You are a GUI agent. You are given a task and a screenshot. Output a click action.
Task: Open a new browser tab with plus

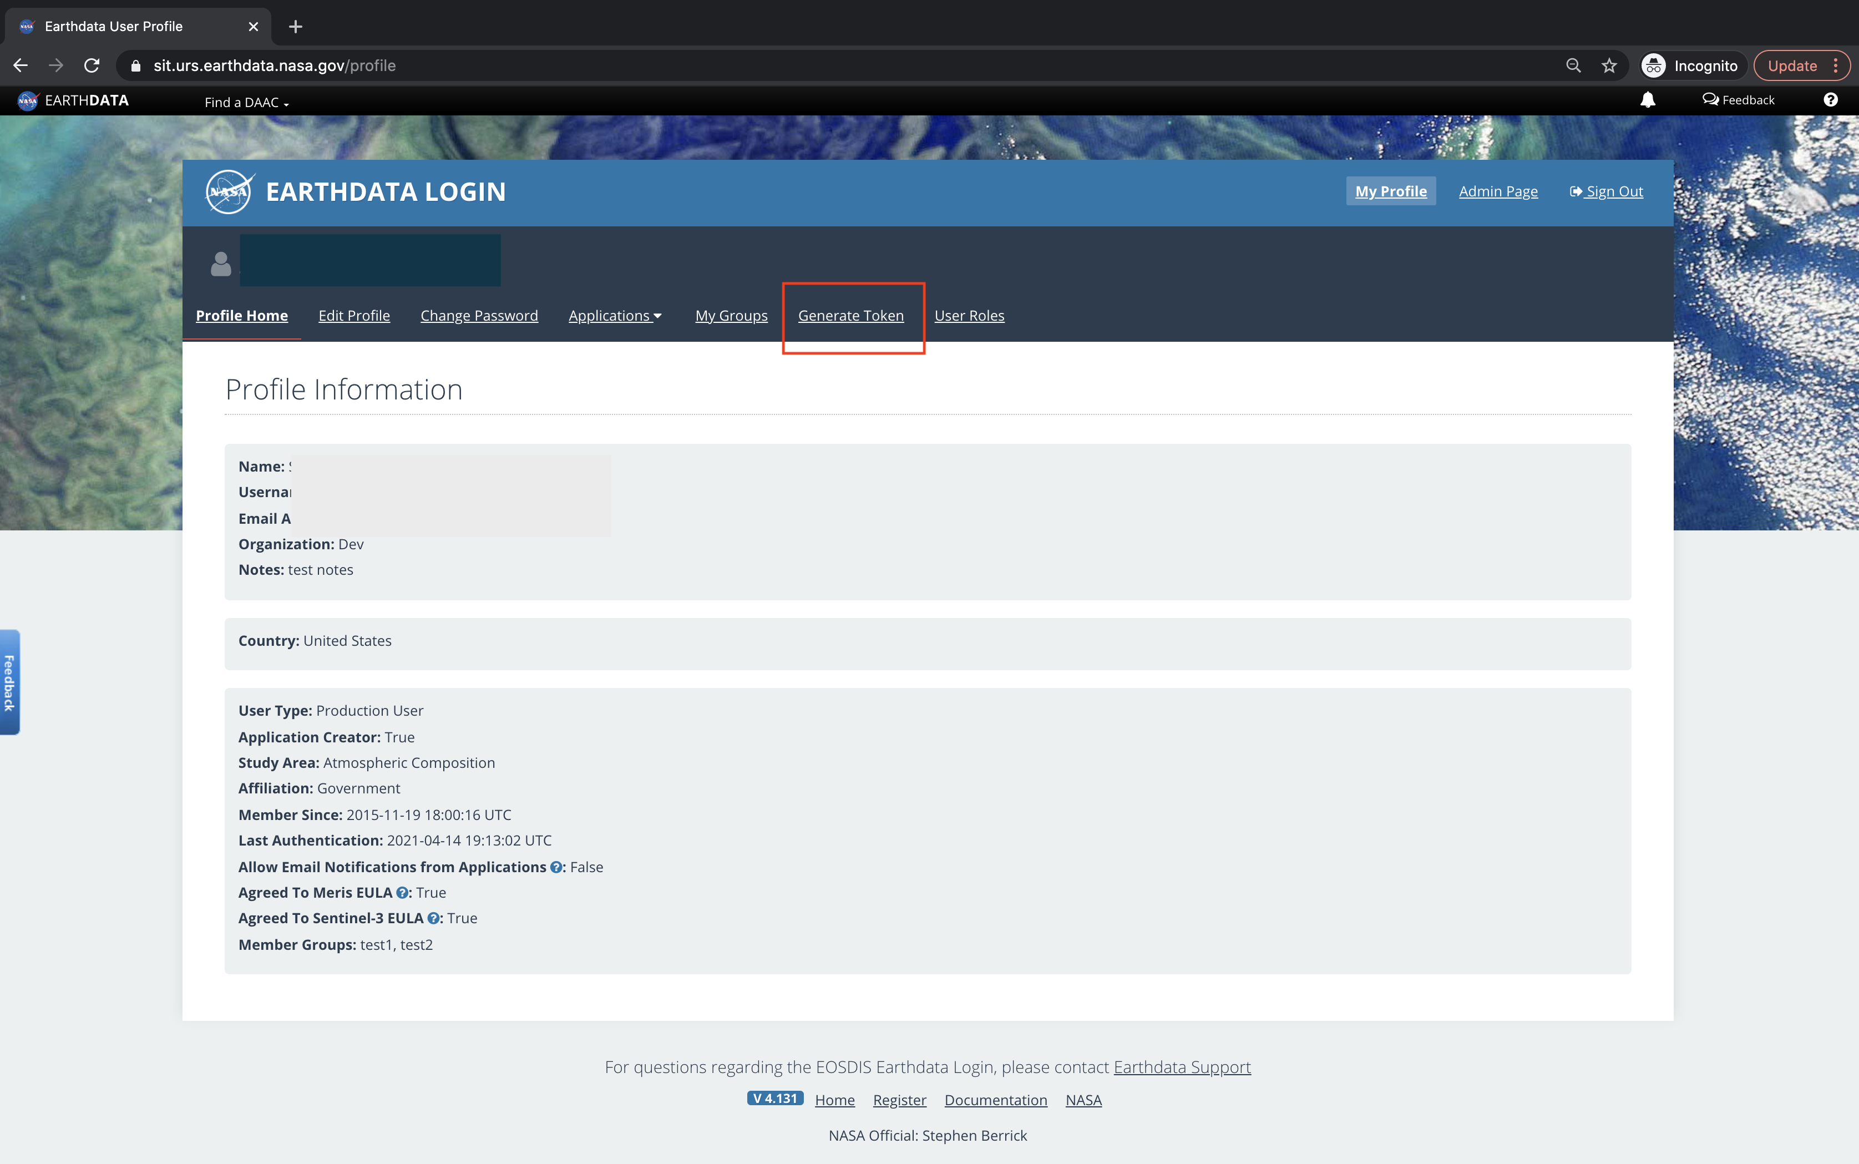(296, 27)
